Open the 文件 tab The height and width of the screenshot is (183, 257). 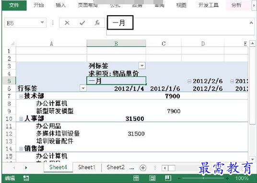[14, 5]
